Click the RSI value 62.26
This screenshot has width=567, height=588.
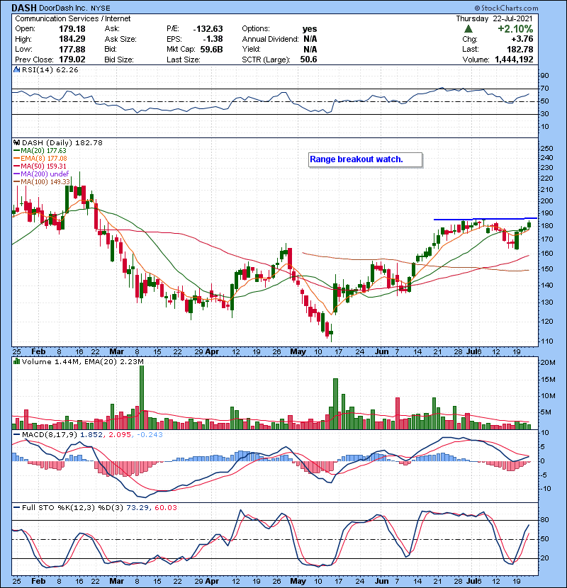point(66,70)
